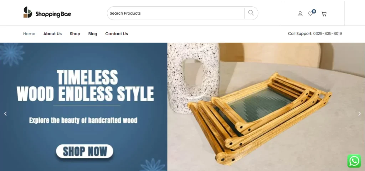365x171 pixels.
Task: Open the shopping cart icon
Action: [x=324, y=14]
